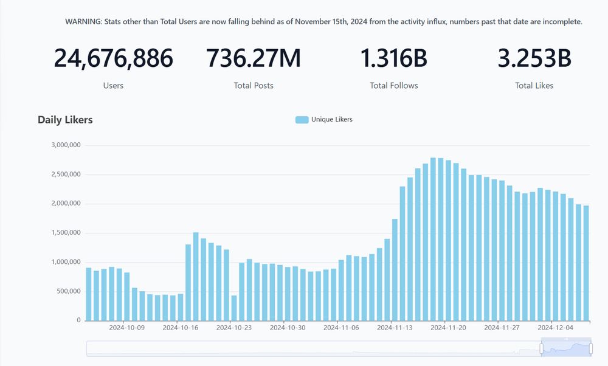Click the Unique Likers legend swatch
Image resolution: width=608 pixels, height=366 pixels.
pyautogui.click(x=302, y=119)
